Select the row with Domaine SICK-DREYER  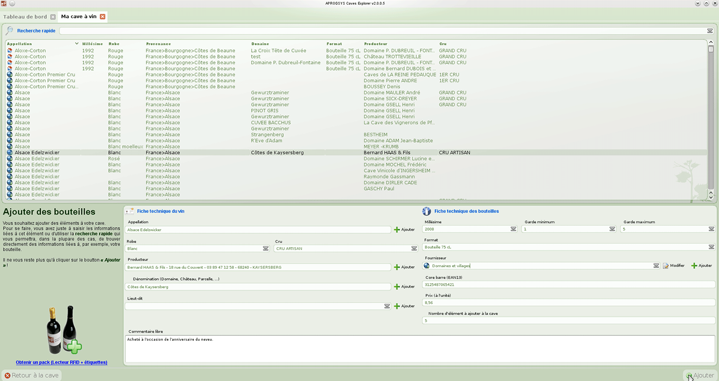(x=356, y=99)
